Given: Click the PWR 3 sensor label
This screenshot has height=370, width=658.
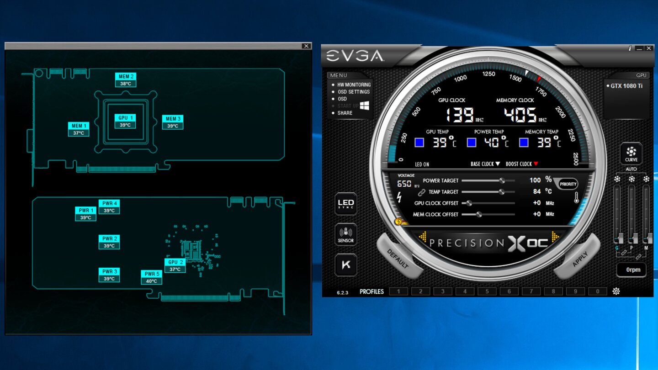Looking at the screenshot, I should (x=109, y=275).
